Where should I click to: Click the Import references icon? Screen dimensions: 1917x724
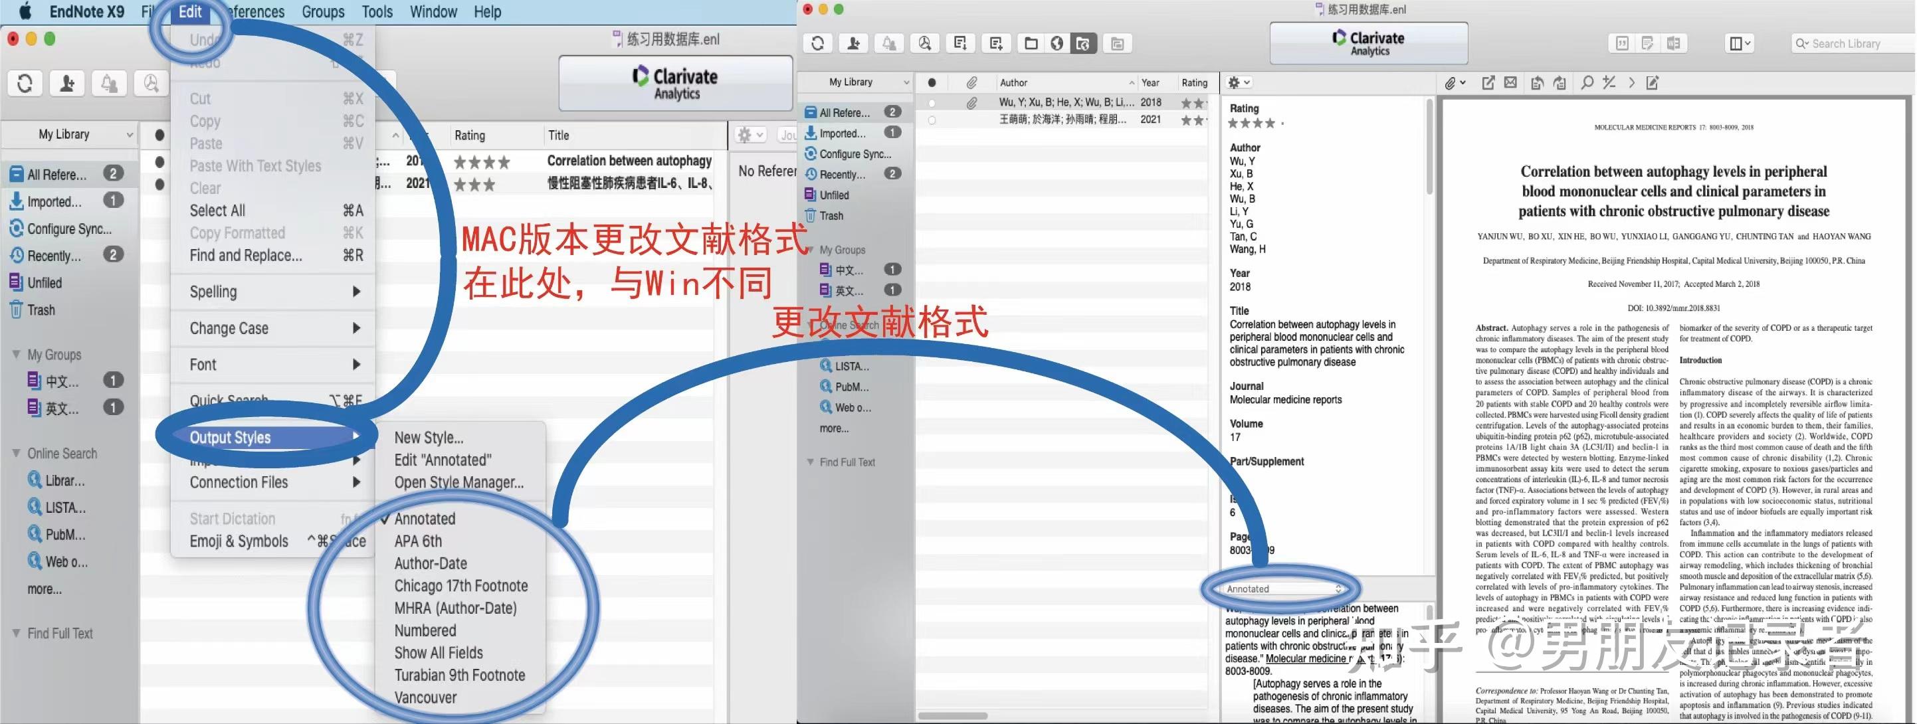pyautogui.click(x=960, y=43)
